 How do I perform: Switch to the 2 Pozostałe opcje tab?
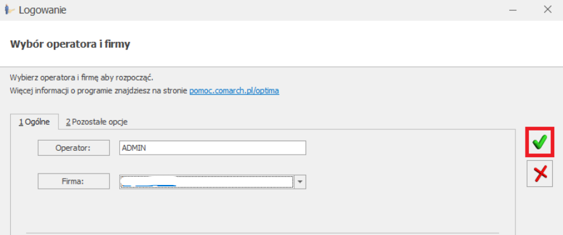pos(96,122)
